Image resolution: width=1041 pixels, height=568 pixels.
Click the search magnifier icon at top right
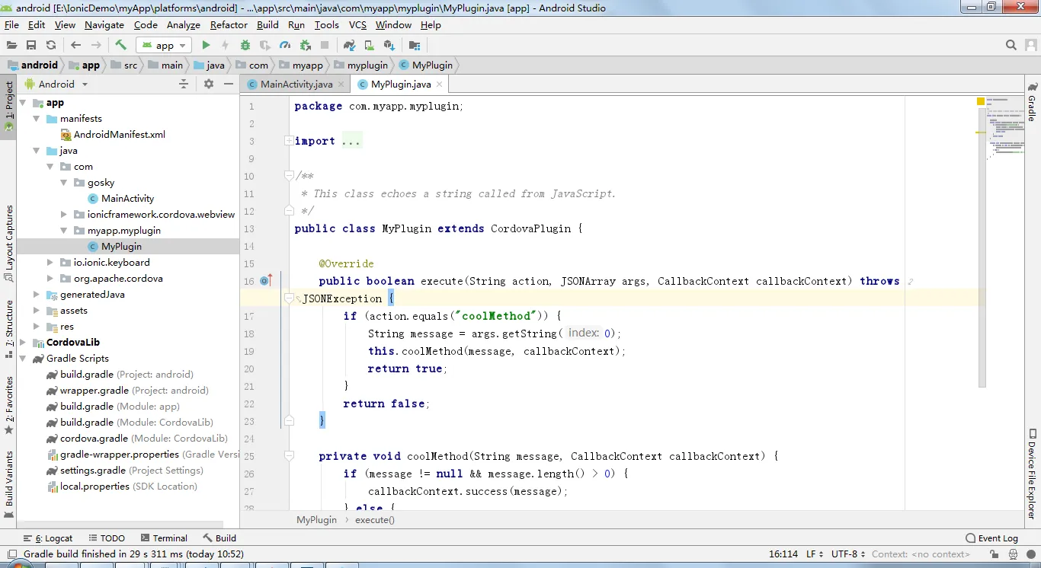[x=1011, y=45]
